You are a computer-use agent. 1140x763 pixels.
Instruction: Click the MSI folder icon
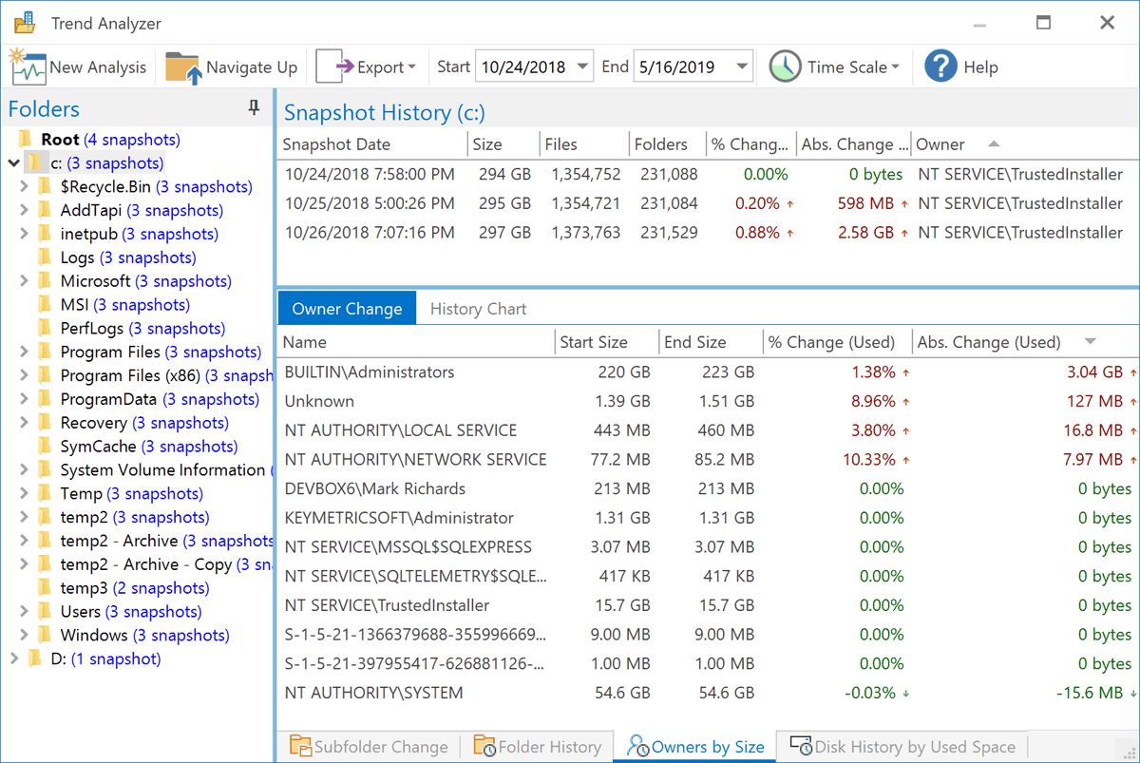click(x=45, y=305)
